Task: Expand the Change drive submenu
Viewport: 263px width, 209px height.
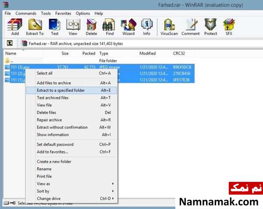Action: coord(71,198)
